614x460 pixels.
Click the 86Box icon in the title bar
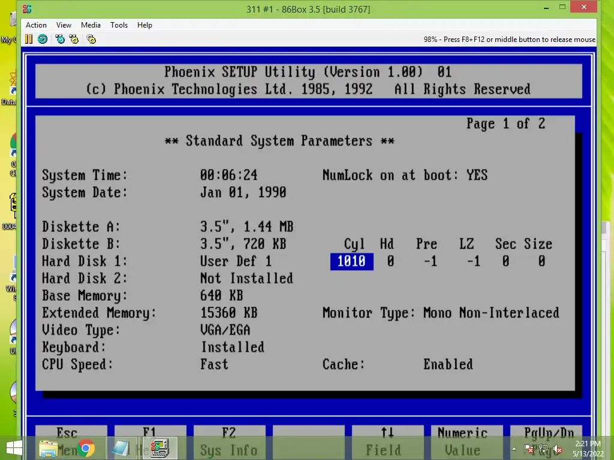click(27, 8)
